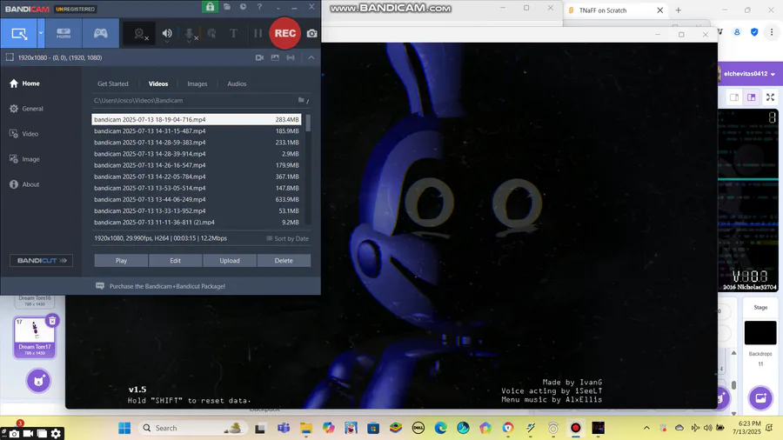The height and width of the screenshot is (440, 783).
Task: Select the screen rectangle recording mode
Action: pos(19,33)
